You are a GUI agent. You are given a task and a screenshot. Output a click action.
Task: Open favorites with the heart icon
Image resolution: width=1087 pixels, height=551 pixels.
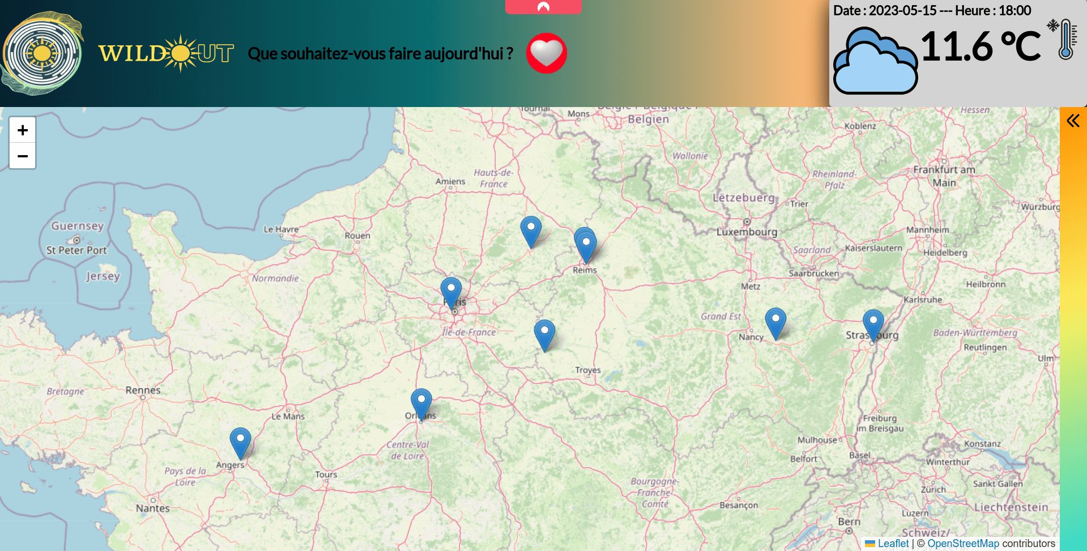[x=547, y=53]
